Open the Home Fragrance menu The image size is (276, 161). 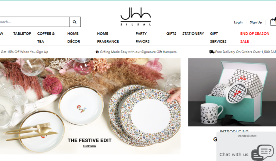pyautogui.click(x=108, y=37)
